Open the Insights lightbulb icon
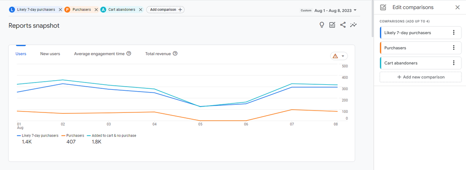 (322, 25)
